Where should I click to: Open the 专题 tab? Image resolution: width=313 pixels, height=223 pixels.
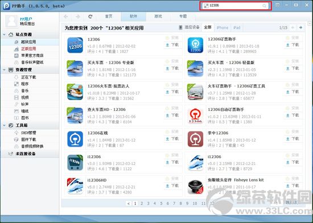pyautogui.click(x=183, y=16)
